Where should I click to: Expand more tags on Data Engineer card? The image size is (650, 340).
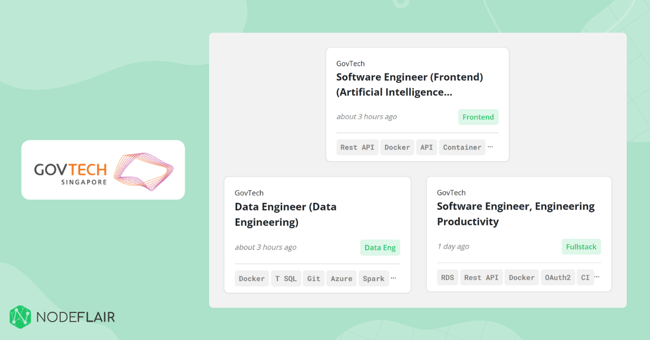(x=393, y=278)
